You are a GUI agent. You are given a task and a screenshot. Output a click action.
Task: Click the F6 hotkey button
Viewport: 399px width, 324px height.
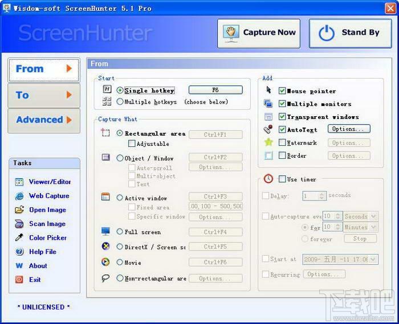215,90
